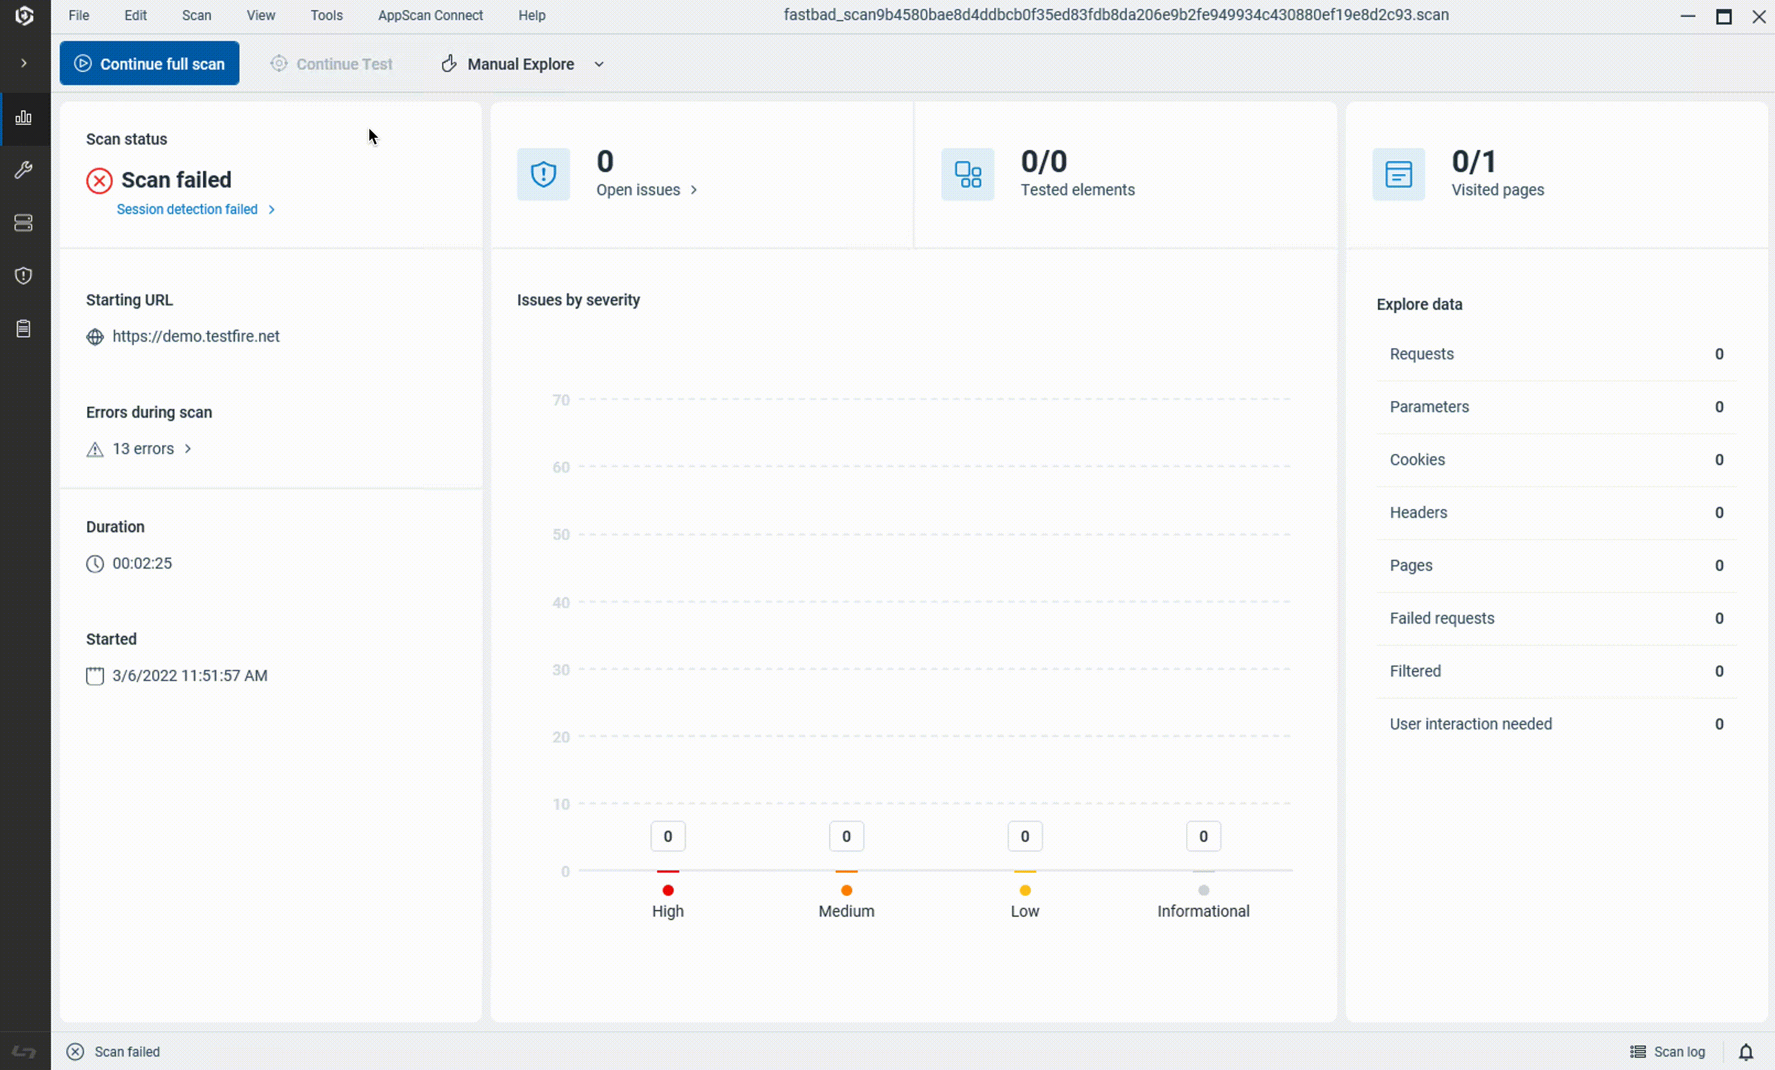Click the Headers row in Explore data
This screenshot has height=1070, width=1775.
tap(1557, 512)
